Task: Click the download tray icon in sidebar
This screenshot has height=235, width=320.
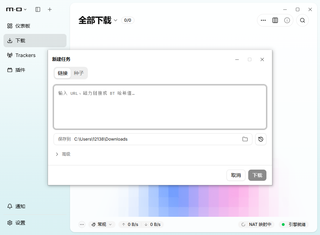Action: point(10,41)
